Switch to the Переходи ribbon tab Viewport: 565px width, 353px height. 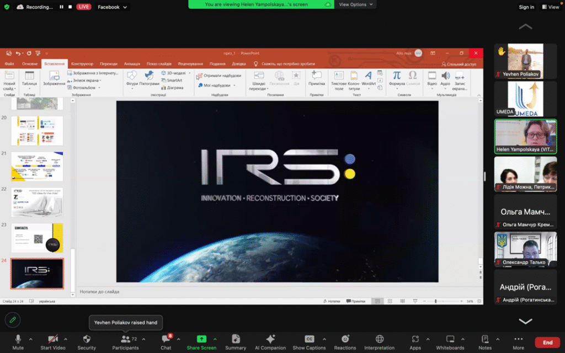coord(109,64)
